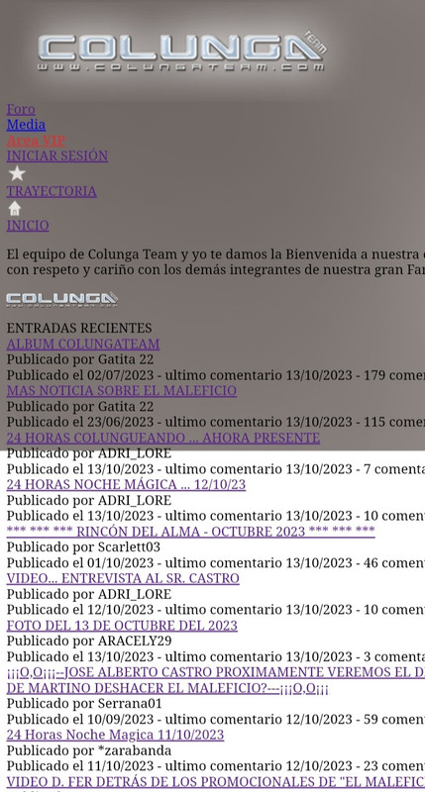Click 'Publicado por Serrana01' text
425x792 pixels.
click(84, 703)
